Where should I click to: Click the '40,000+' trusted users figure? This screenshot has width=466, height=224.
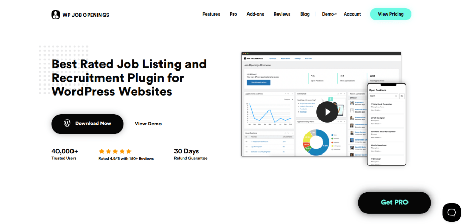(x=65, y=151)
